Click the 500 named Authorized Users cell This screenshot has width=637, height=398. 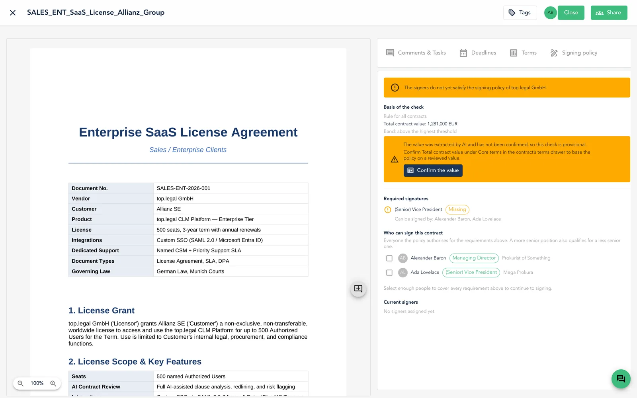click(x=231, y=377)
